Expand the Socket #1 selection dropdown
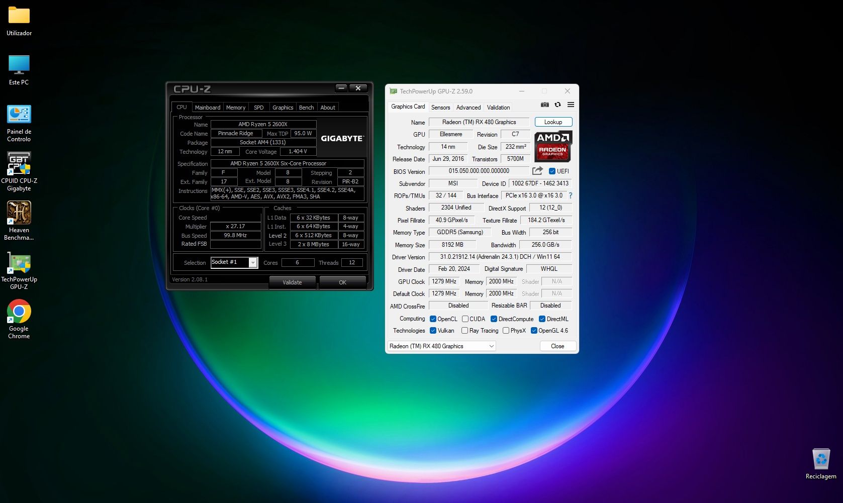This screenshot has height=503, width=843. 253,262
